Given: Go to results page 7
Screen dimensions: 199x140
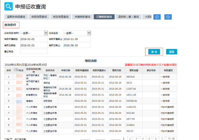Looking at the screenshot, I should click(162, 138).
